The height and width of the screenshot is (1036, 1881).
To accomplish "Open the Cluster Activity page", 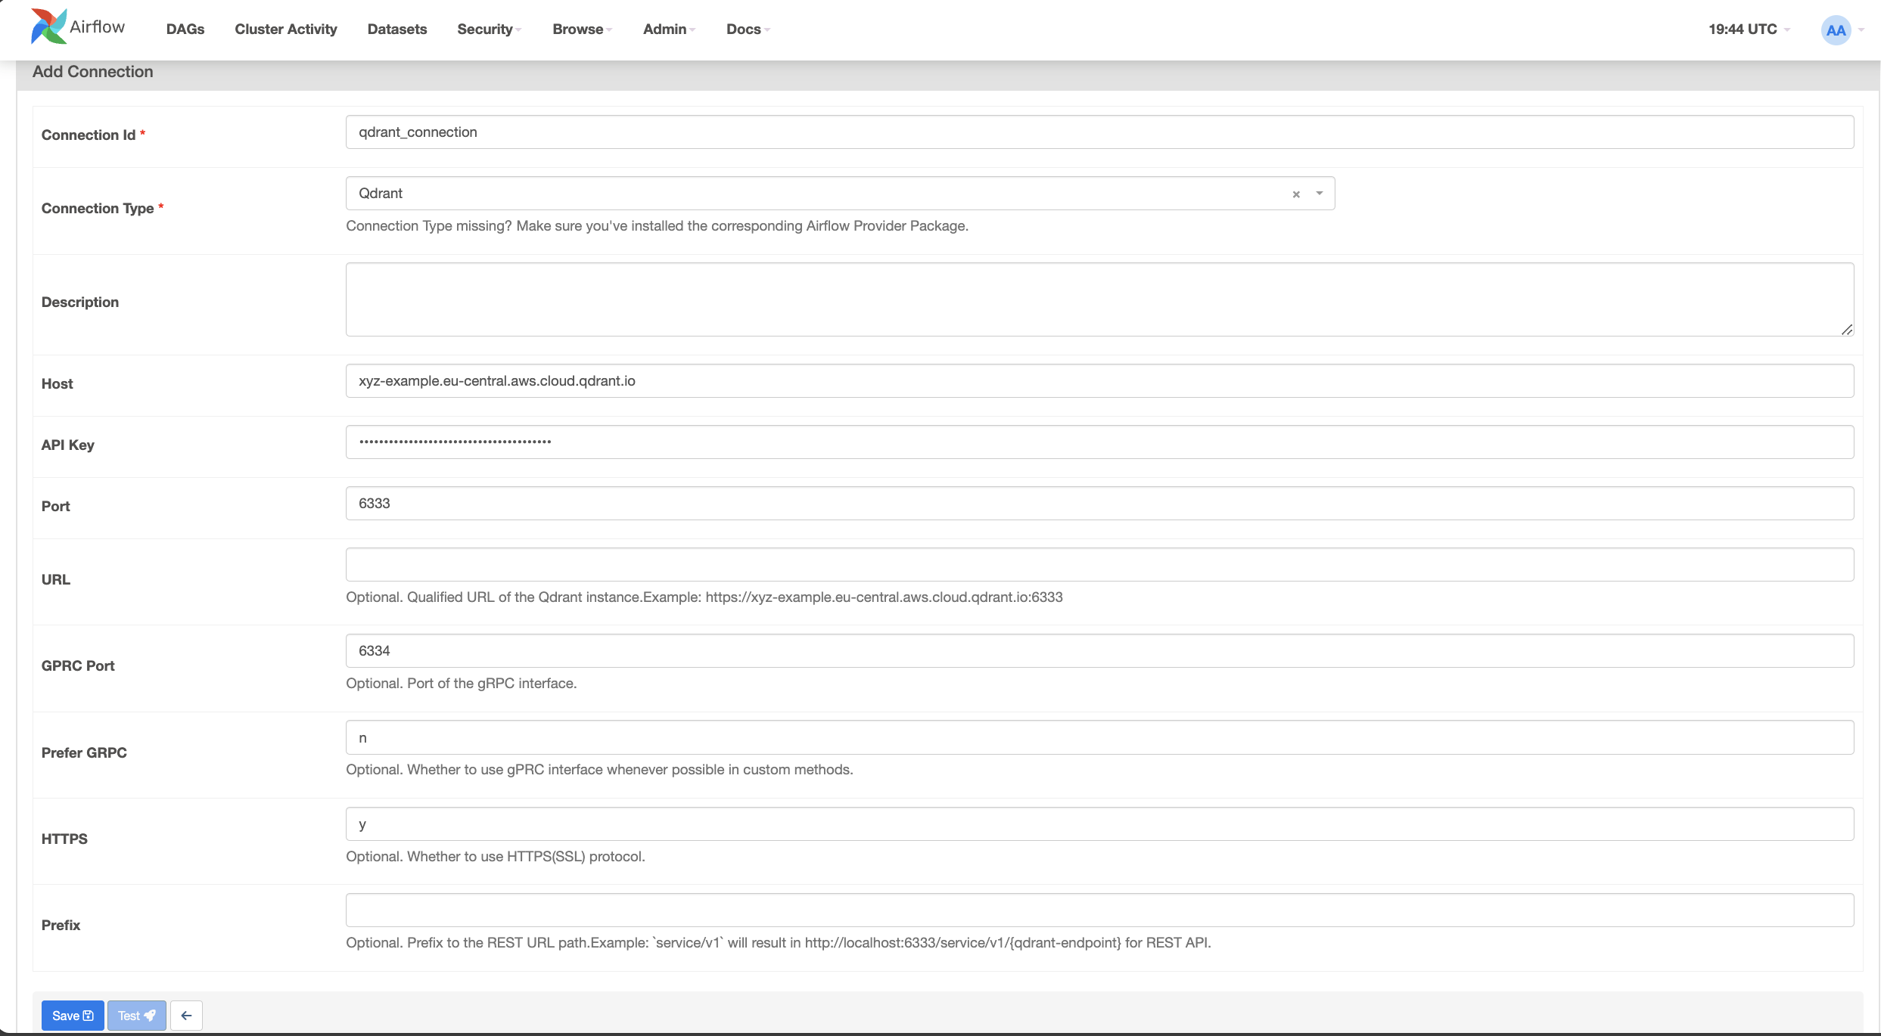I will pos(284,28).
